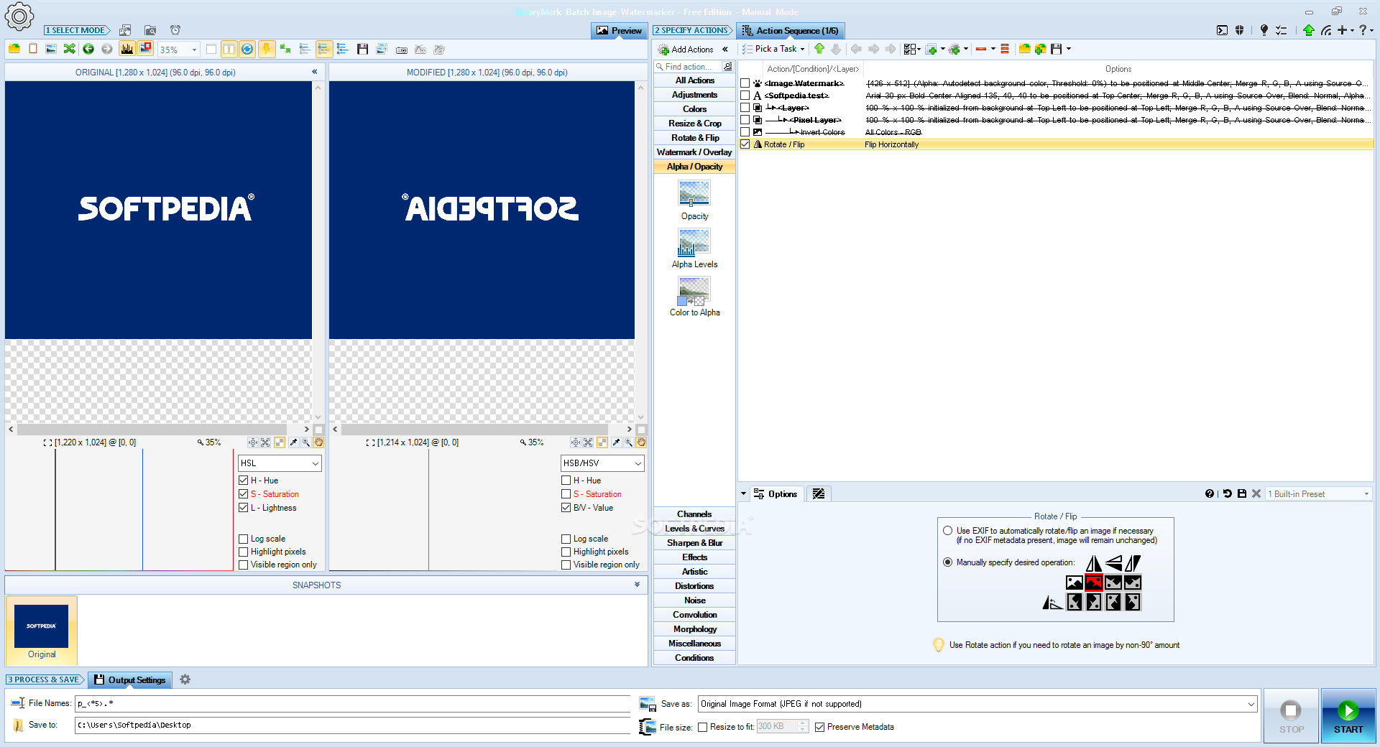
Task: Click the gear icon next to Output Settings
Action: point(185,679)
